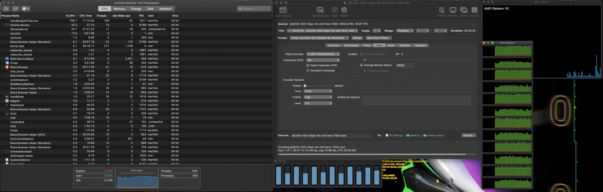Select Average Bitrate radio button
Viewport: 603px width, 192px height.
tap(361, 65)
